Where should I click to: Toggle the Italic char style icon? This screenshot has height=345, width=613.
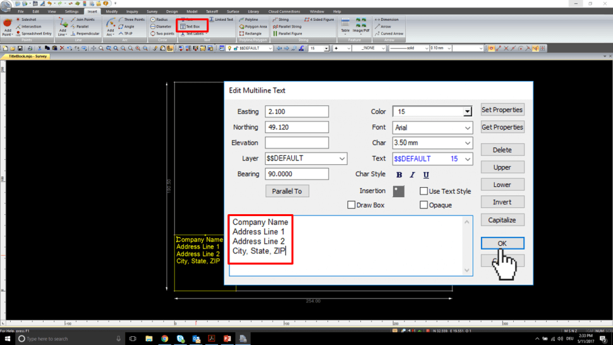click(x=412, y=175)
